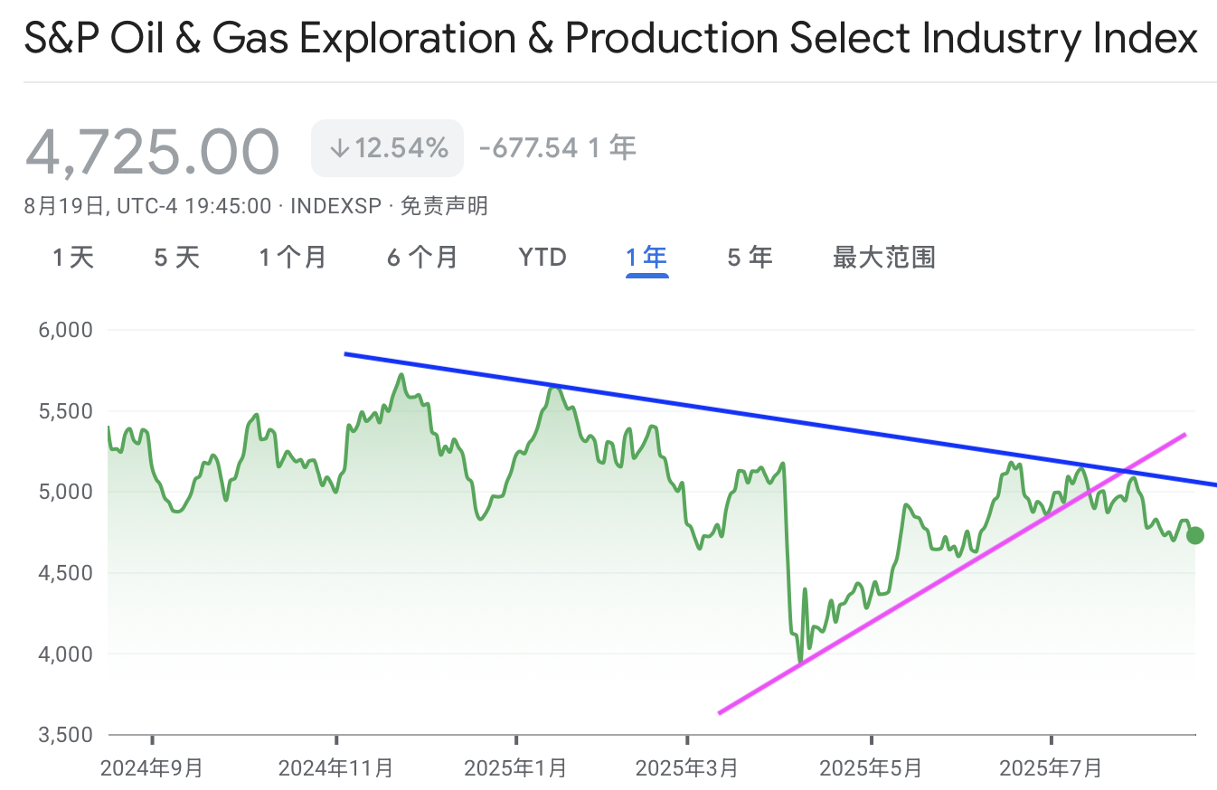This screenshot has height=790, width=1217.
Task: Select the 1天 time range tab
Action: [73, 258]
